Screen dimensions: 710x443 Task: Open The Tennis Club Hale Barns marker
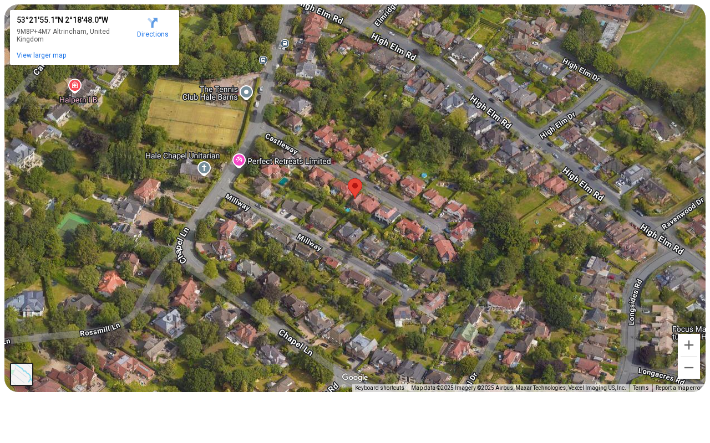(246, 92)
